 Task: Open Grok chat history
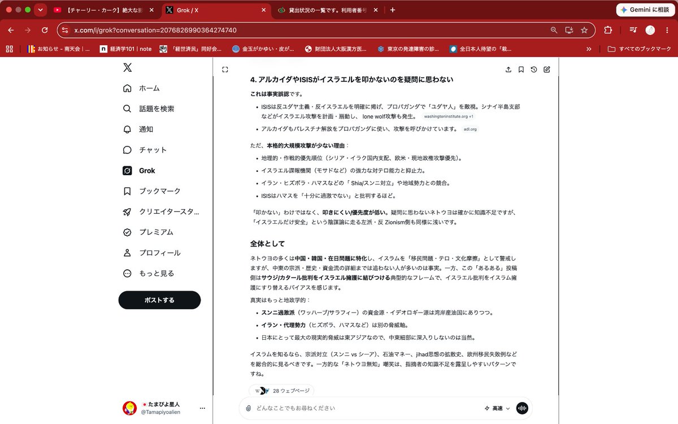pyautogui.click(x=534, y=70)
